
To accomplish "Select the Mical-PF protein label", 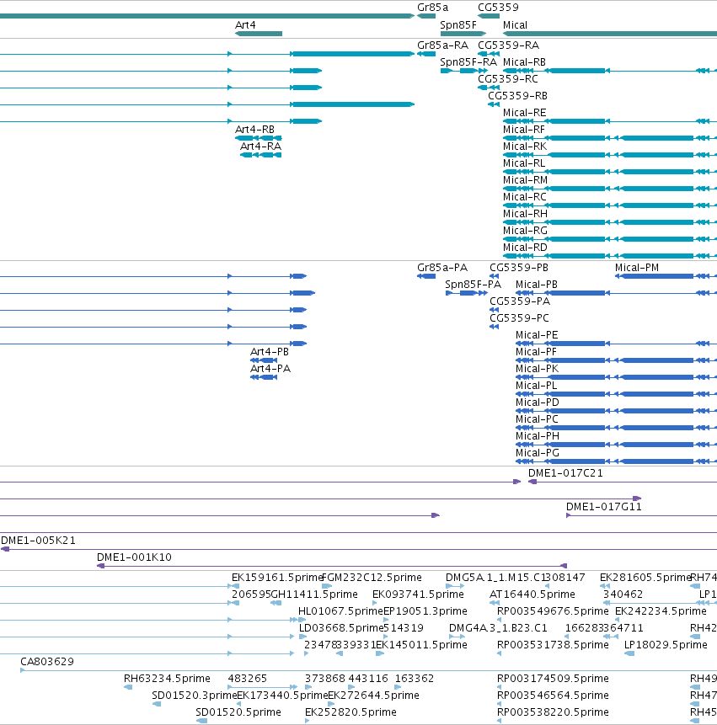I will 536,352.
